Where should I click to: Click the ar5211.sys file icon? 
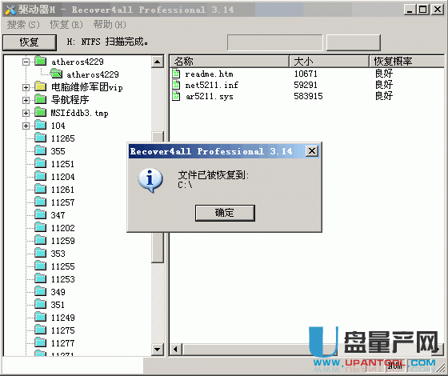(176, 96)
